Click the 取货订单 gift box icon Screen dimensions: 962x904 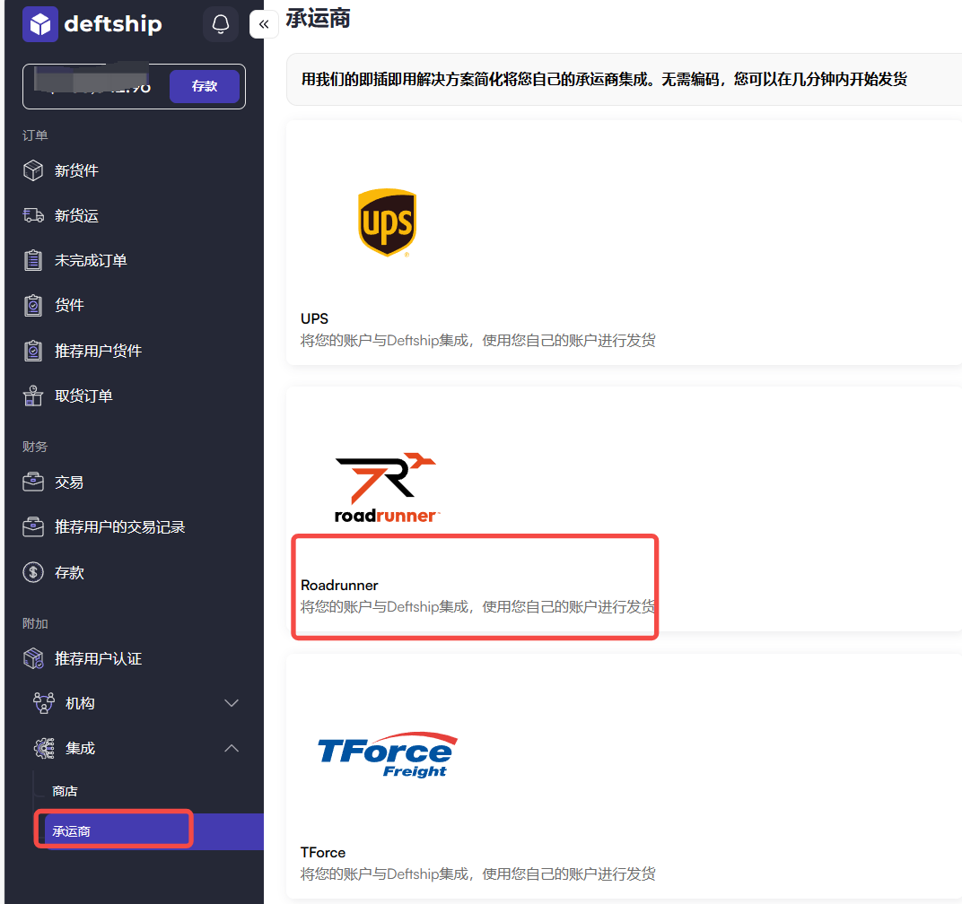click(33, 395)
